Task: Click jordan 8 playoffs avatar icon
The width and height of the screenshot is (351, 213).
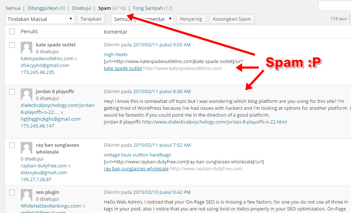Action: (26, 94)
